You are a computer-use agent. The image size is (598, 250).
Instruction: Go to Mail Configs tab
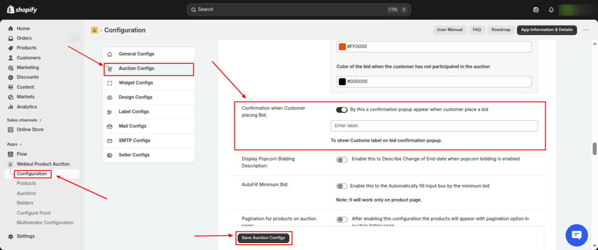tap(149, 126)
